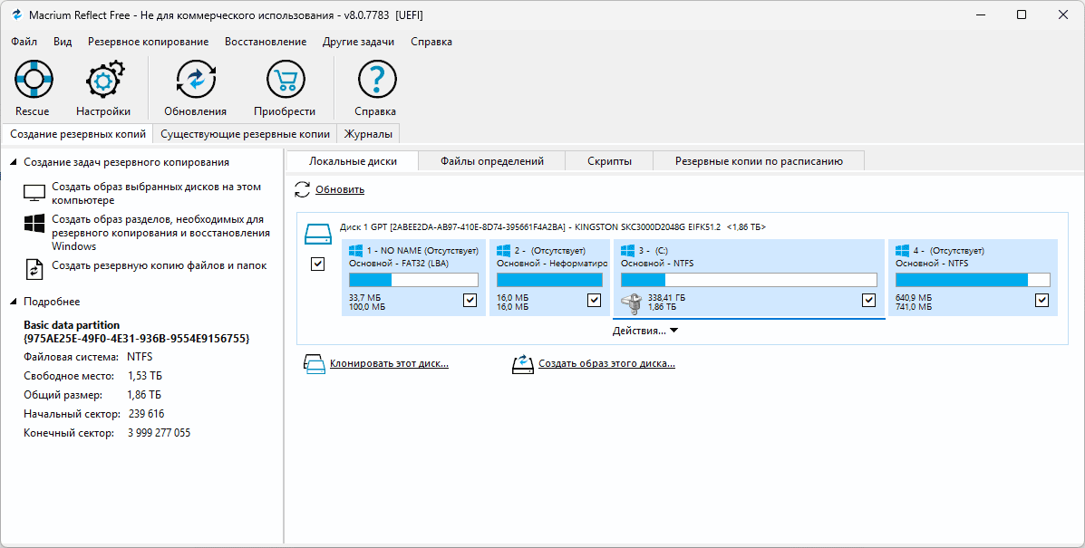Click the Начальный сектор value 239 616

[146, 414]
